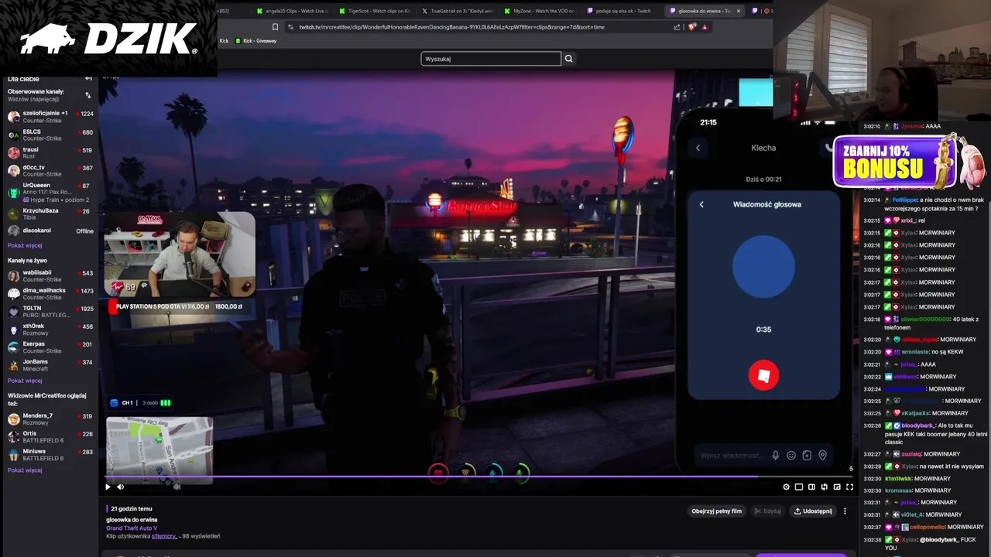The width and height of the screenshot is (991, 557).
Task: Play the Twitch clip
Action: click(x=108, y=487)
